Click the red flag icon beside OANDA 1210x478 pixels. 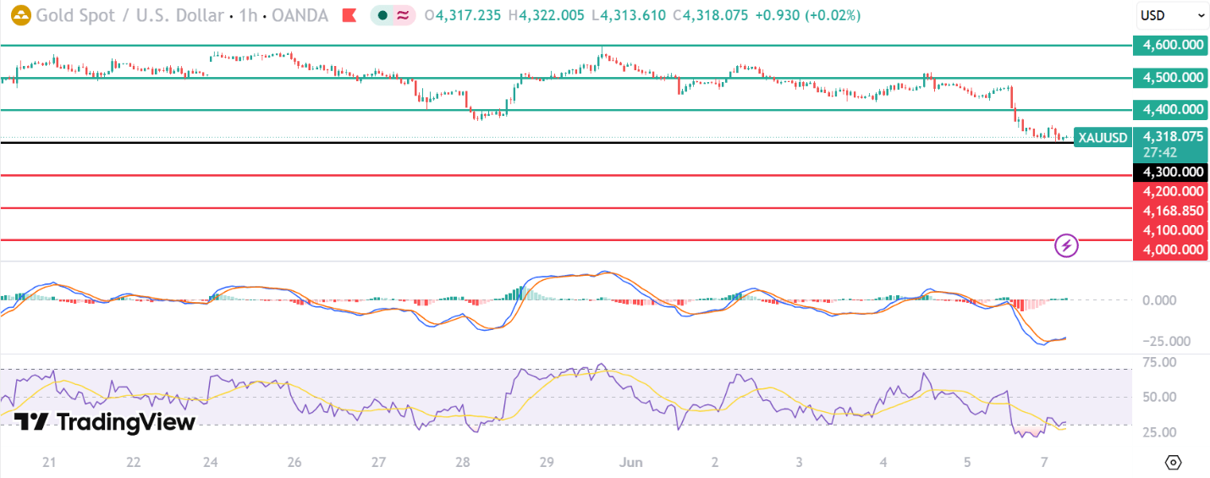[x=349, y=15]
